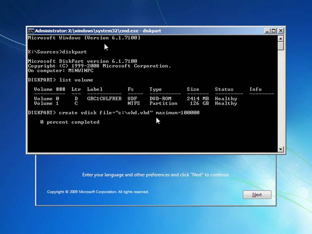Click the scrollbar up arrow in console
The height and width of the screenshot is (234, 312).
pyautogui.click(x=280, y=38)
